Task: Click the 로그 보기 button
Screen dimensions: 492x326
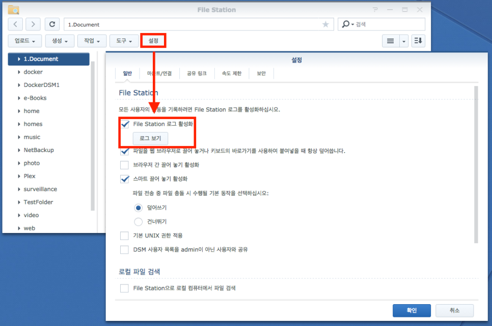Action: coord(150,138)
